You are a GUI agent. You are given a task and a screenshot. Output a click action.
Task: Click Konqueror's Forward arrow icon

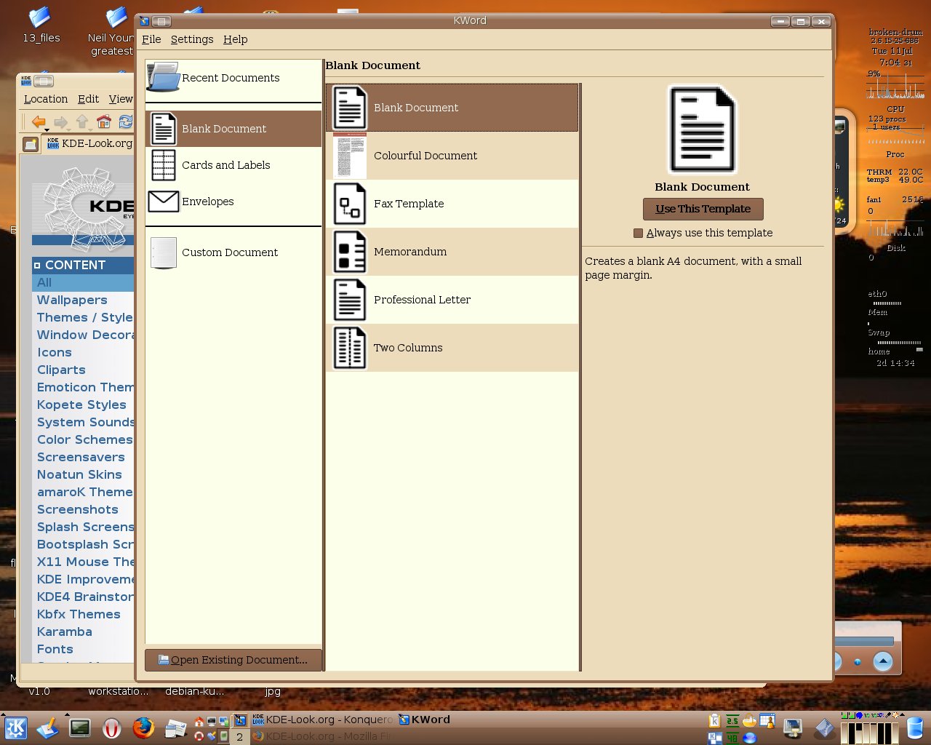[61, 122]
